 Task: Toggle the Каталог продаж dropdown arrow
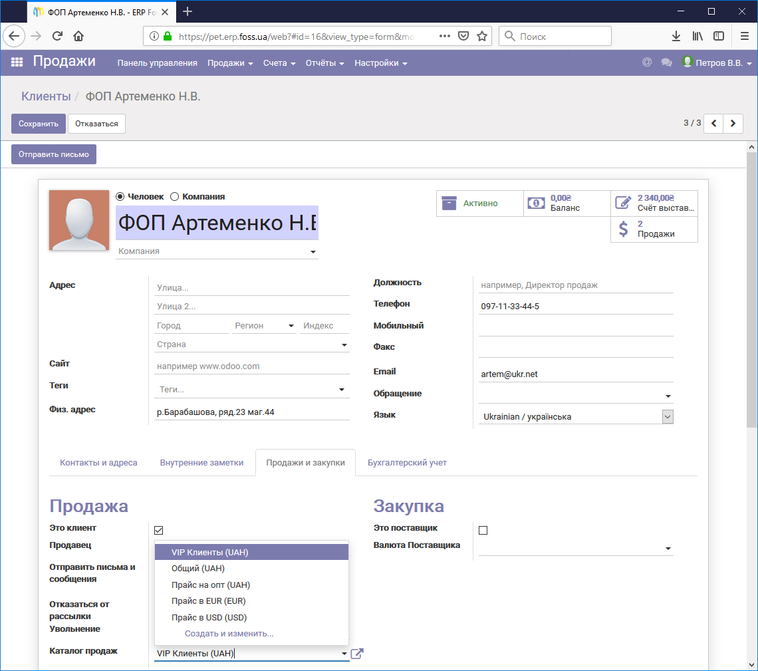(x=344, y=654)
